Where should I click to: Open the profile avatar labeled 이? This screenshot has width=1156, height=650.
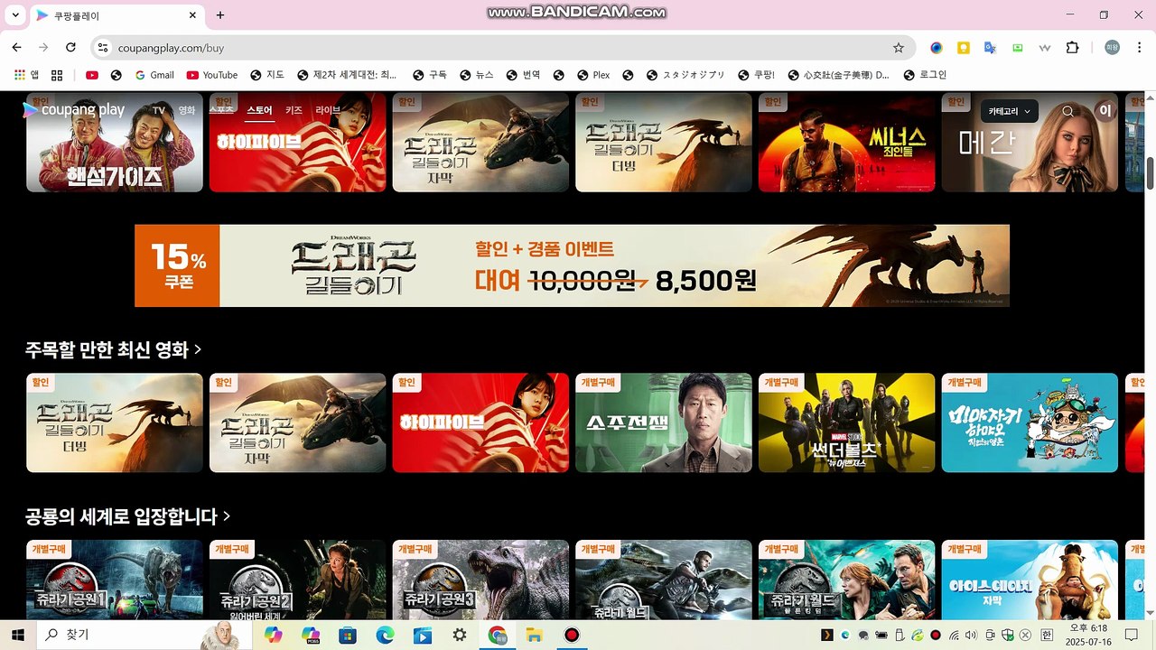click(1105, 110)
